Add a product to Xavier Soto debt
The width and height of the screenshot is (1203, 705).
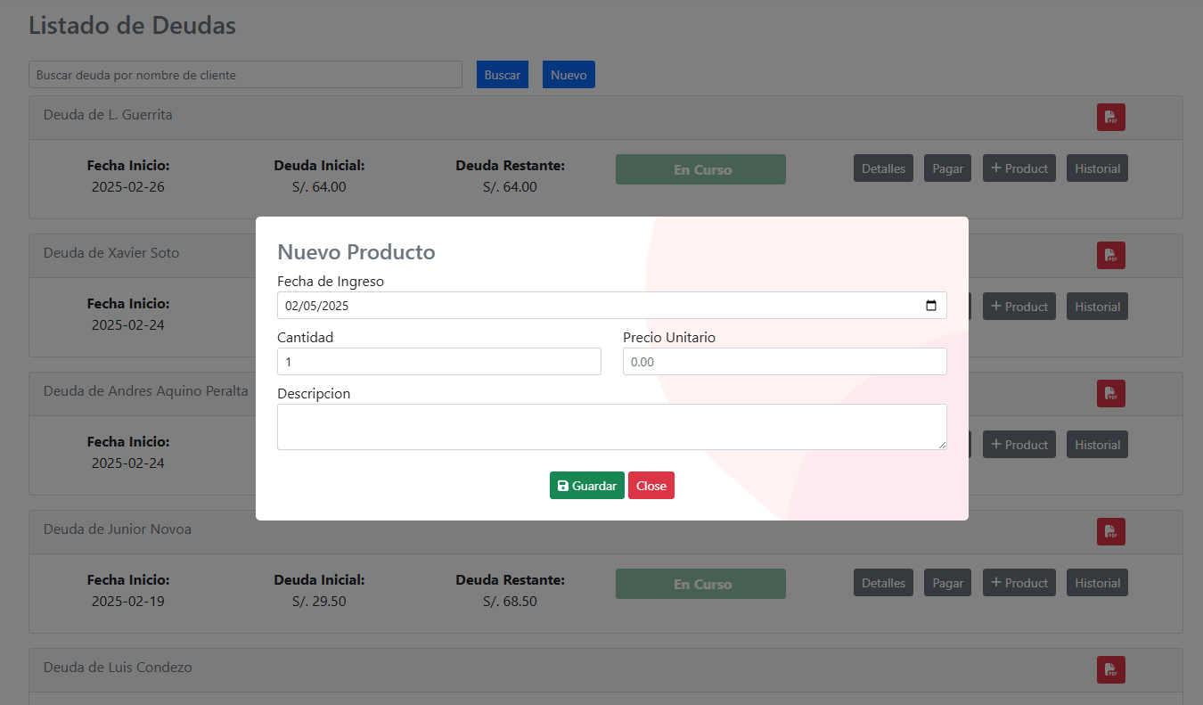tap(1019, 307)
